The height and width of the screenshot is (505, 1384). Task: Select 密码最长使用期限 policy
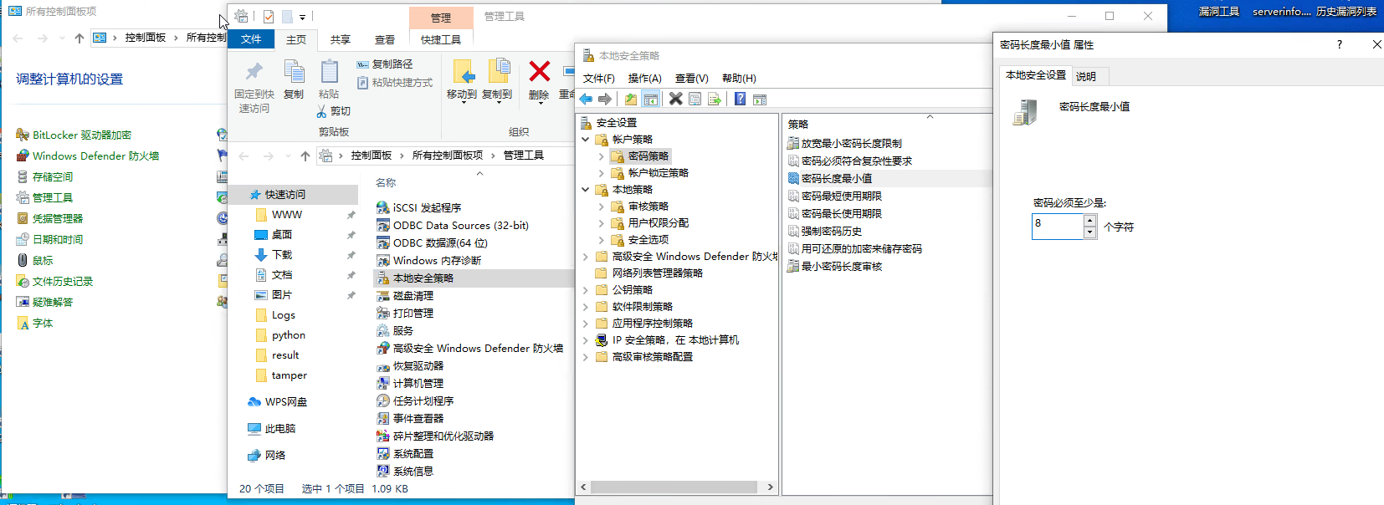tap(835, 213)
